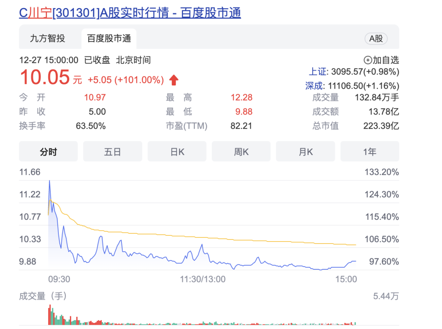This screenshot has width=442, height=329.
Task: Click the red up-arrow icon beside the price change
Action: pos(174,80)
